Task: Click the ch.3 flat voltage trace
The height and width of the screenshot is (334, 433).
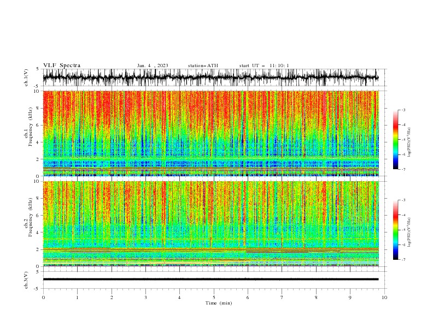Action: click(210, 279)
